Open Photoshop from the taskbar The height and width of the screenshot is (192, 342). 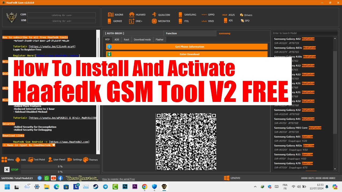point(125,187)
